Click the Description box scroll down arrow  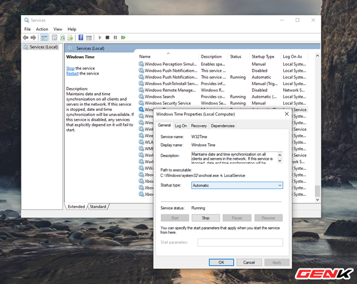pyautogui.click(x=280, y=160)
